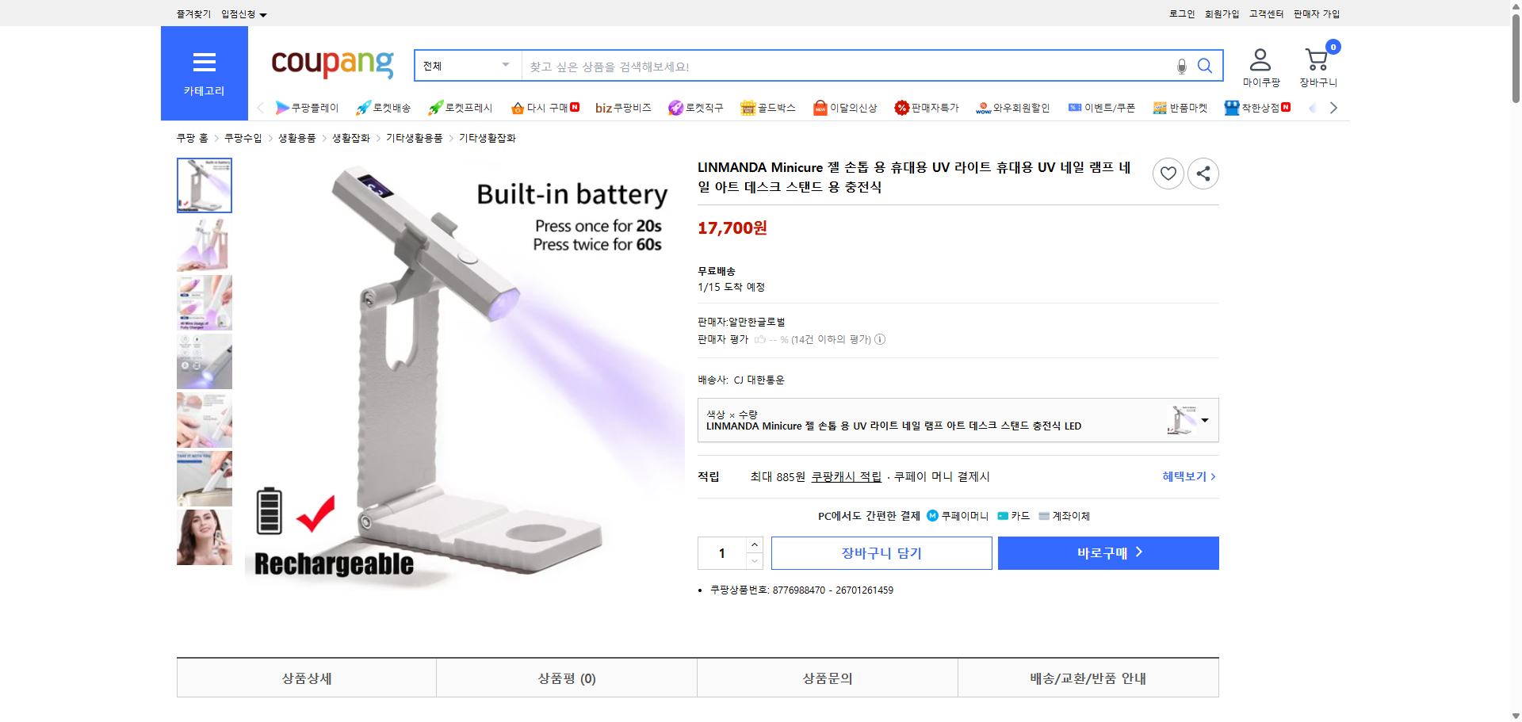
Task: Expand the 입점신청 chevron menu
Action: point(264,13)
